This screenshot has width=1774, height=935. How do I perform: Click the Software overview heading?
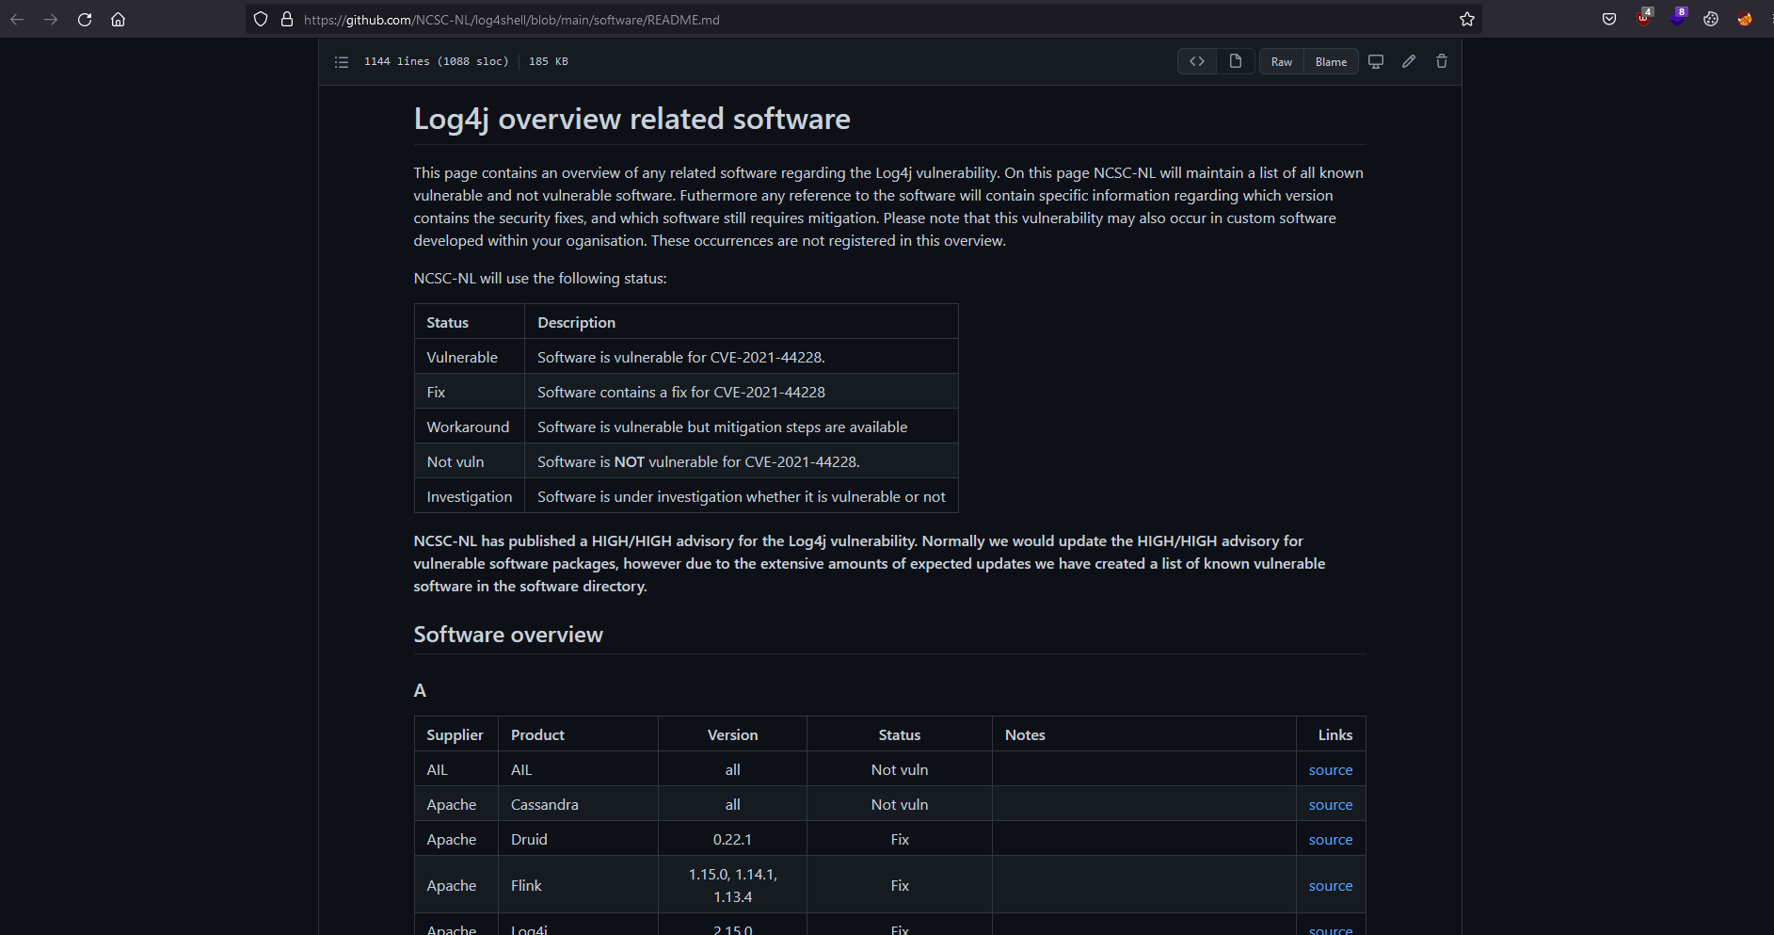pyautogui.click(x=508, y=635)
